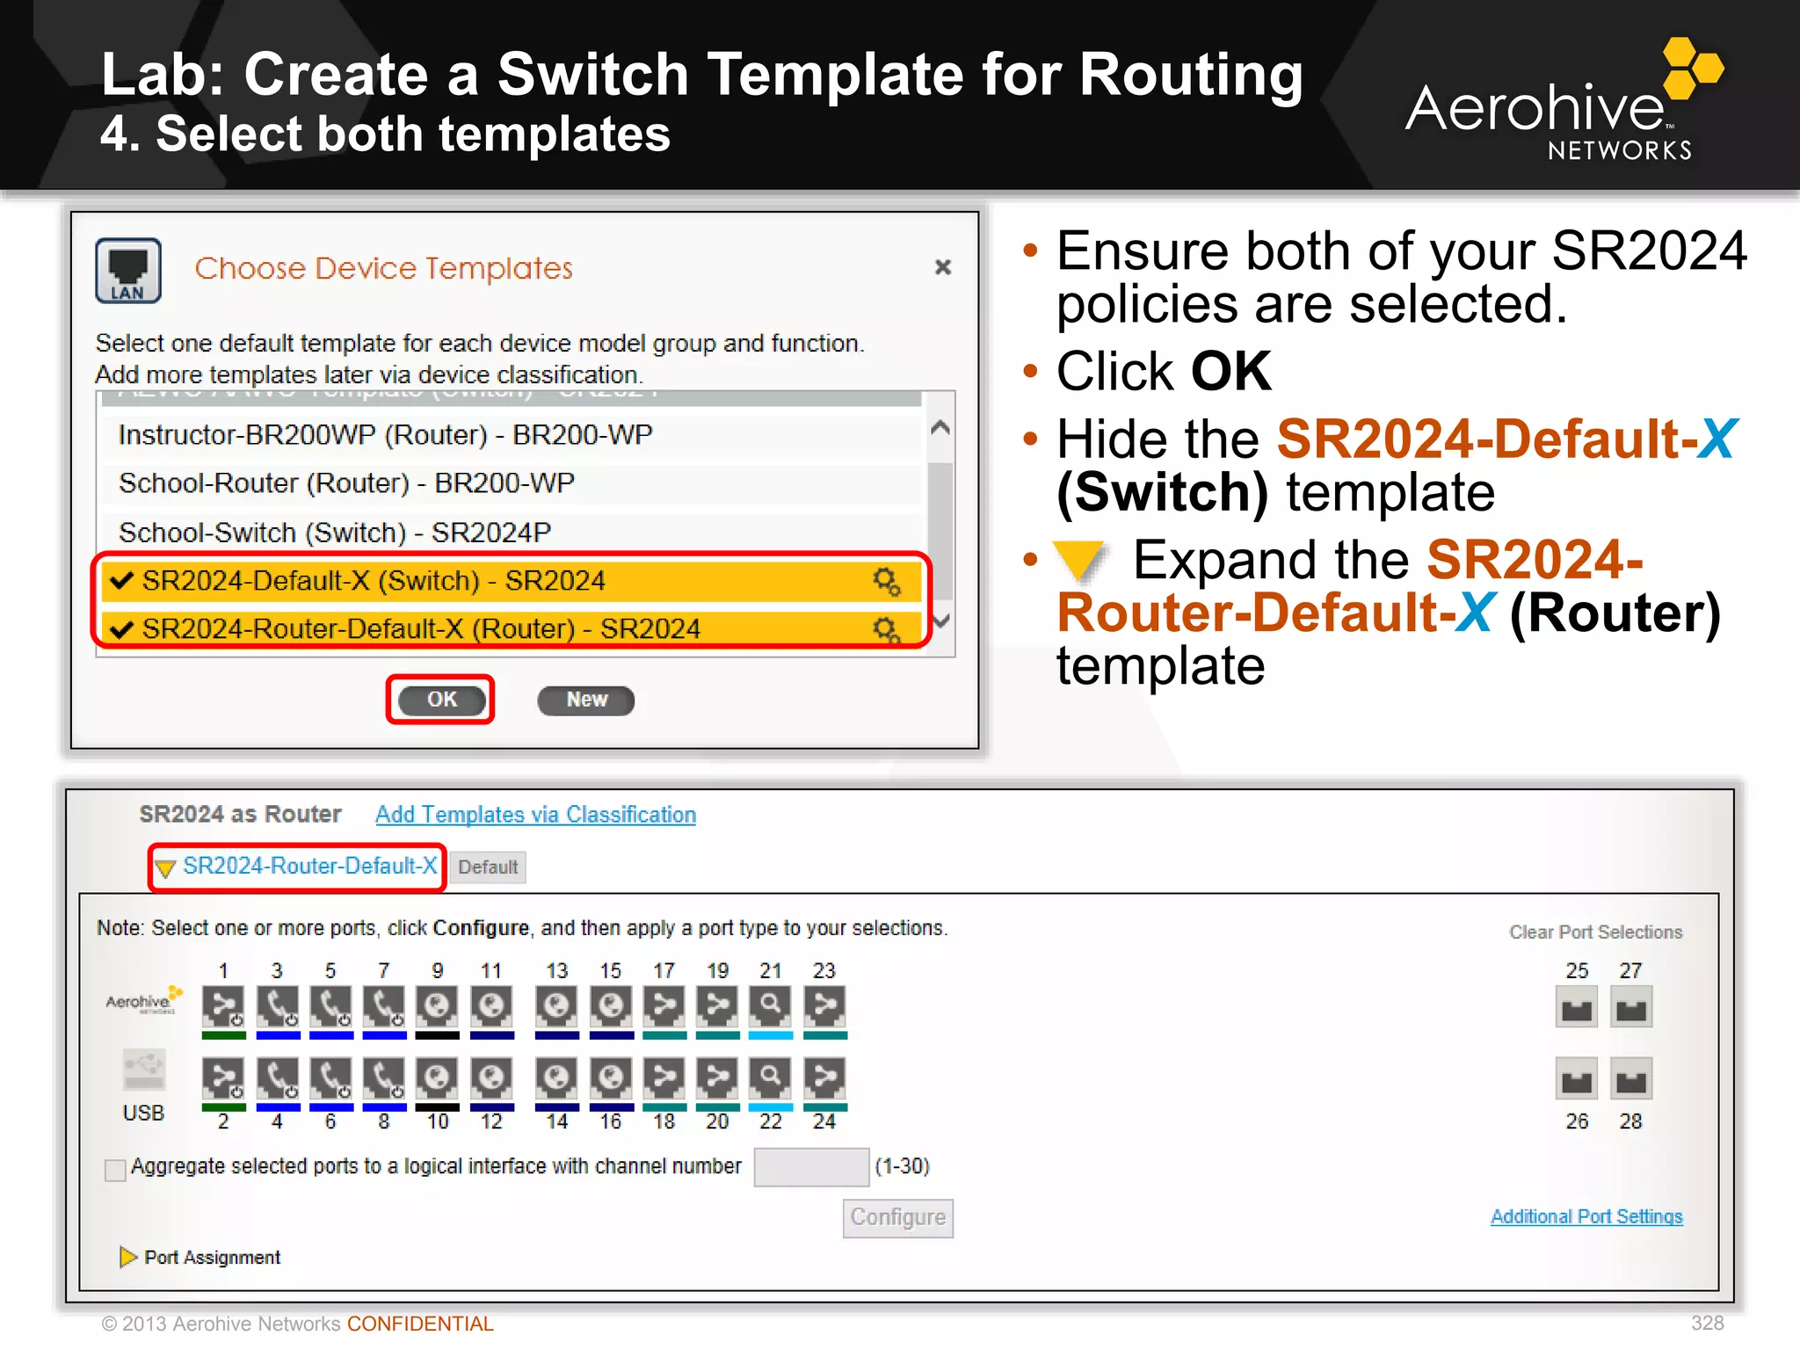The width and height of the screenshot is (1800, 1350).
Task: Select port 18 icon
Action: coord(664,1078)
